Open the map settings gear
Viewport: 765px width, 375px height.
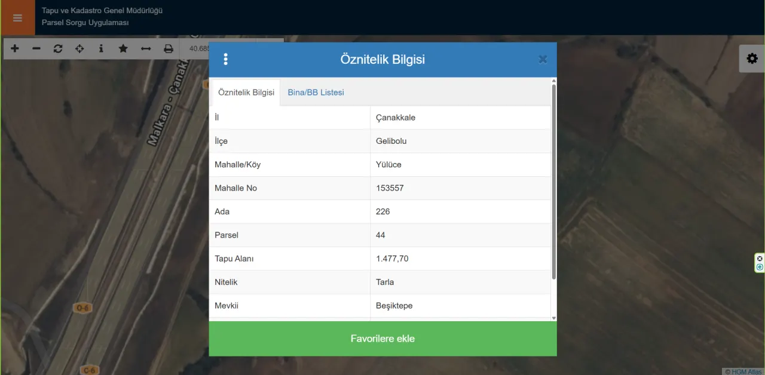coord(752,59)
